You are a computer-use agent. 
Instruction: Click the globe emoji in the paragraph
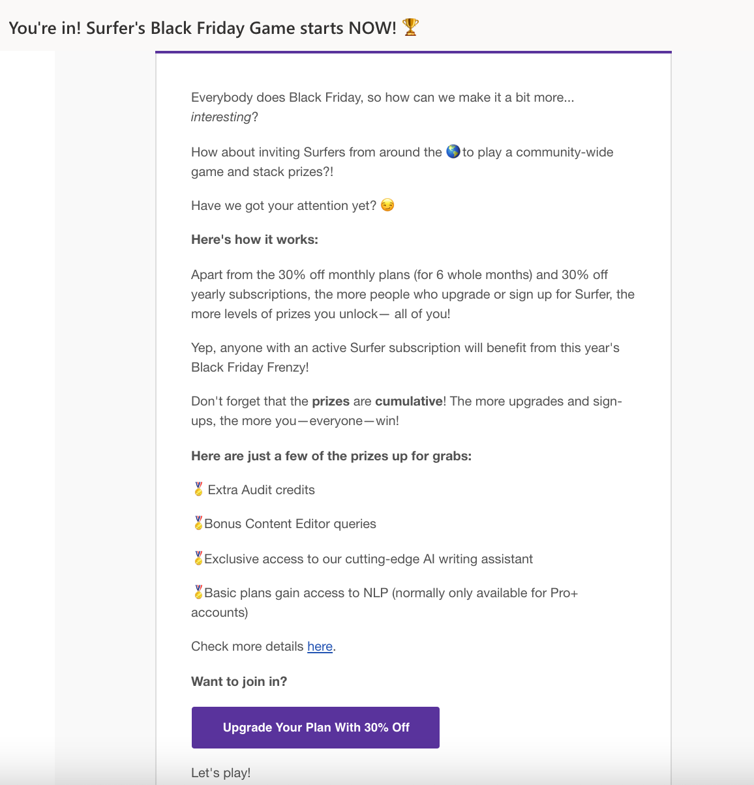[x=453, y=152]
